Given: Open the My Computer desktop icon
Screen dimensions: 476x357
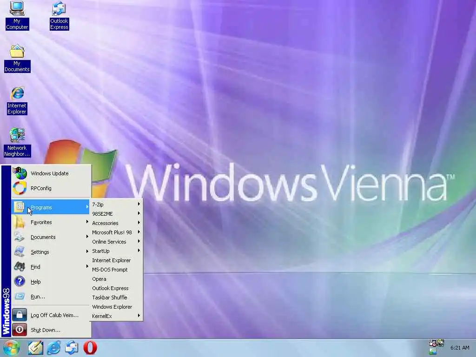Looking at the screenshot, I should click(17, 15).
